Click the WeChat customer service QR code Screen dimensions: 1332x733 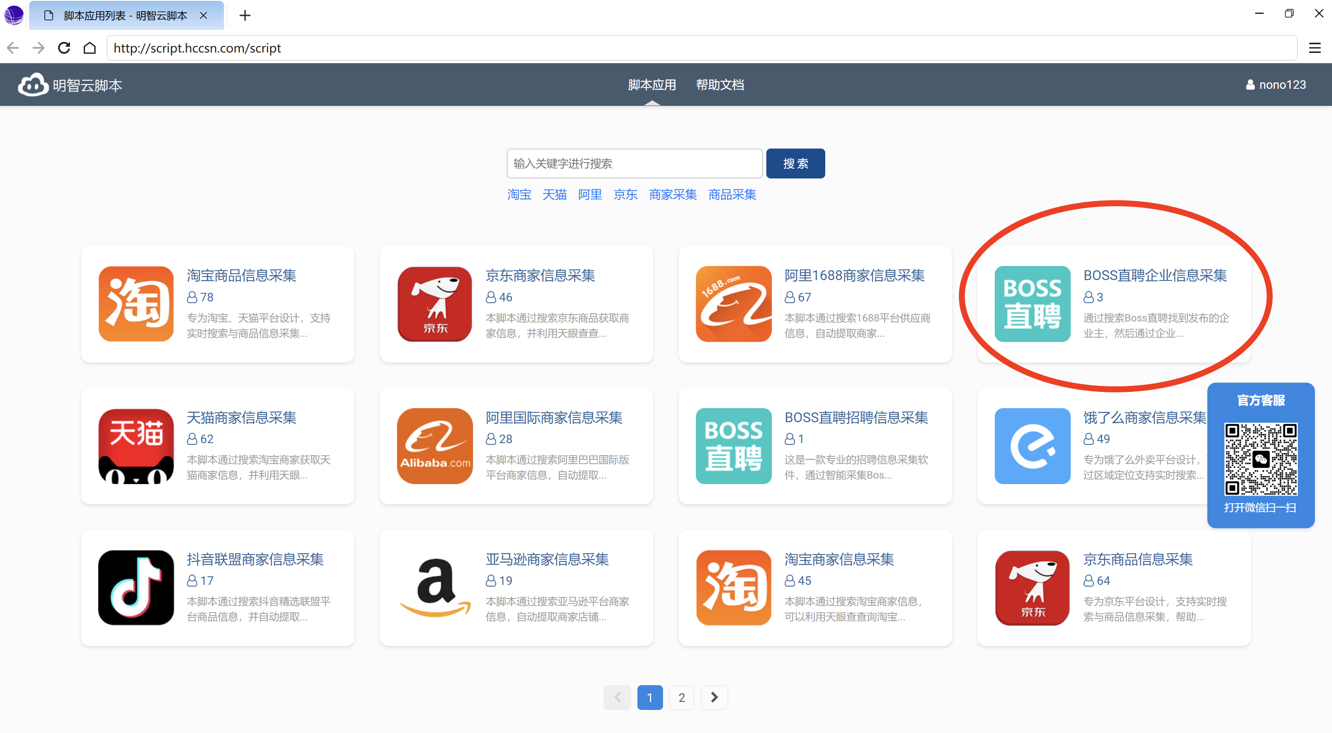pyautogui.click(x=1261, y=459)
